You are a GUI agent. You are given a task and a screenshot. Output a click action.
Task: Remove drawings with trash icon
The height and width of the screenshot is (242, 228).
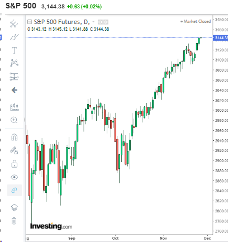pyautogui.click(x=14, y=221)
